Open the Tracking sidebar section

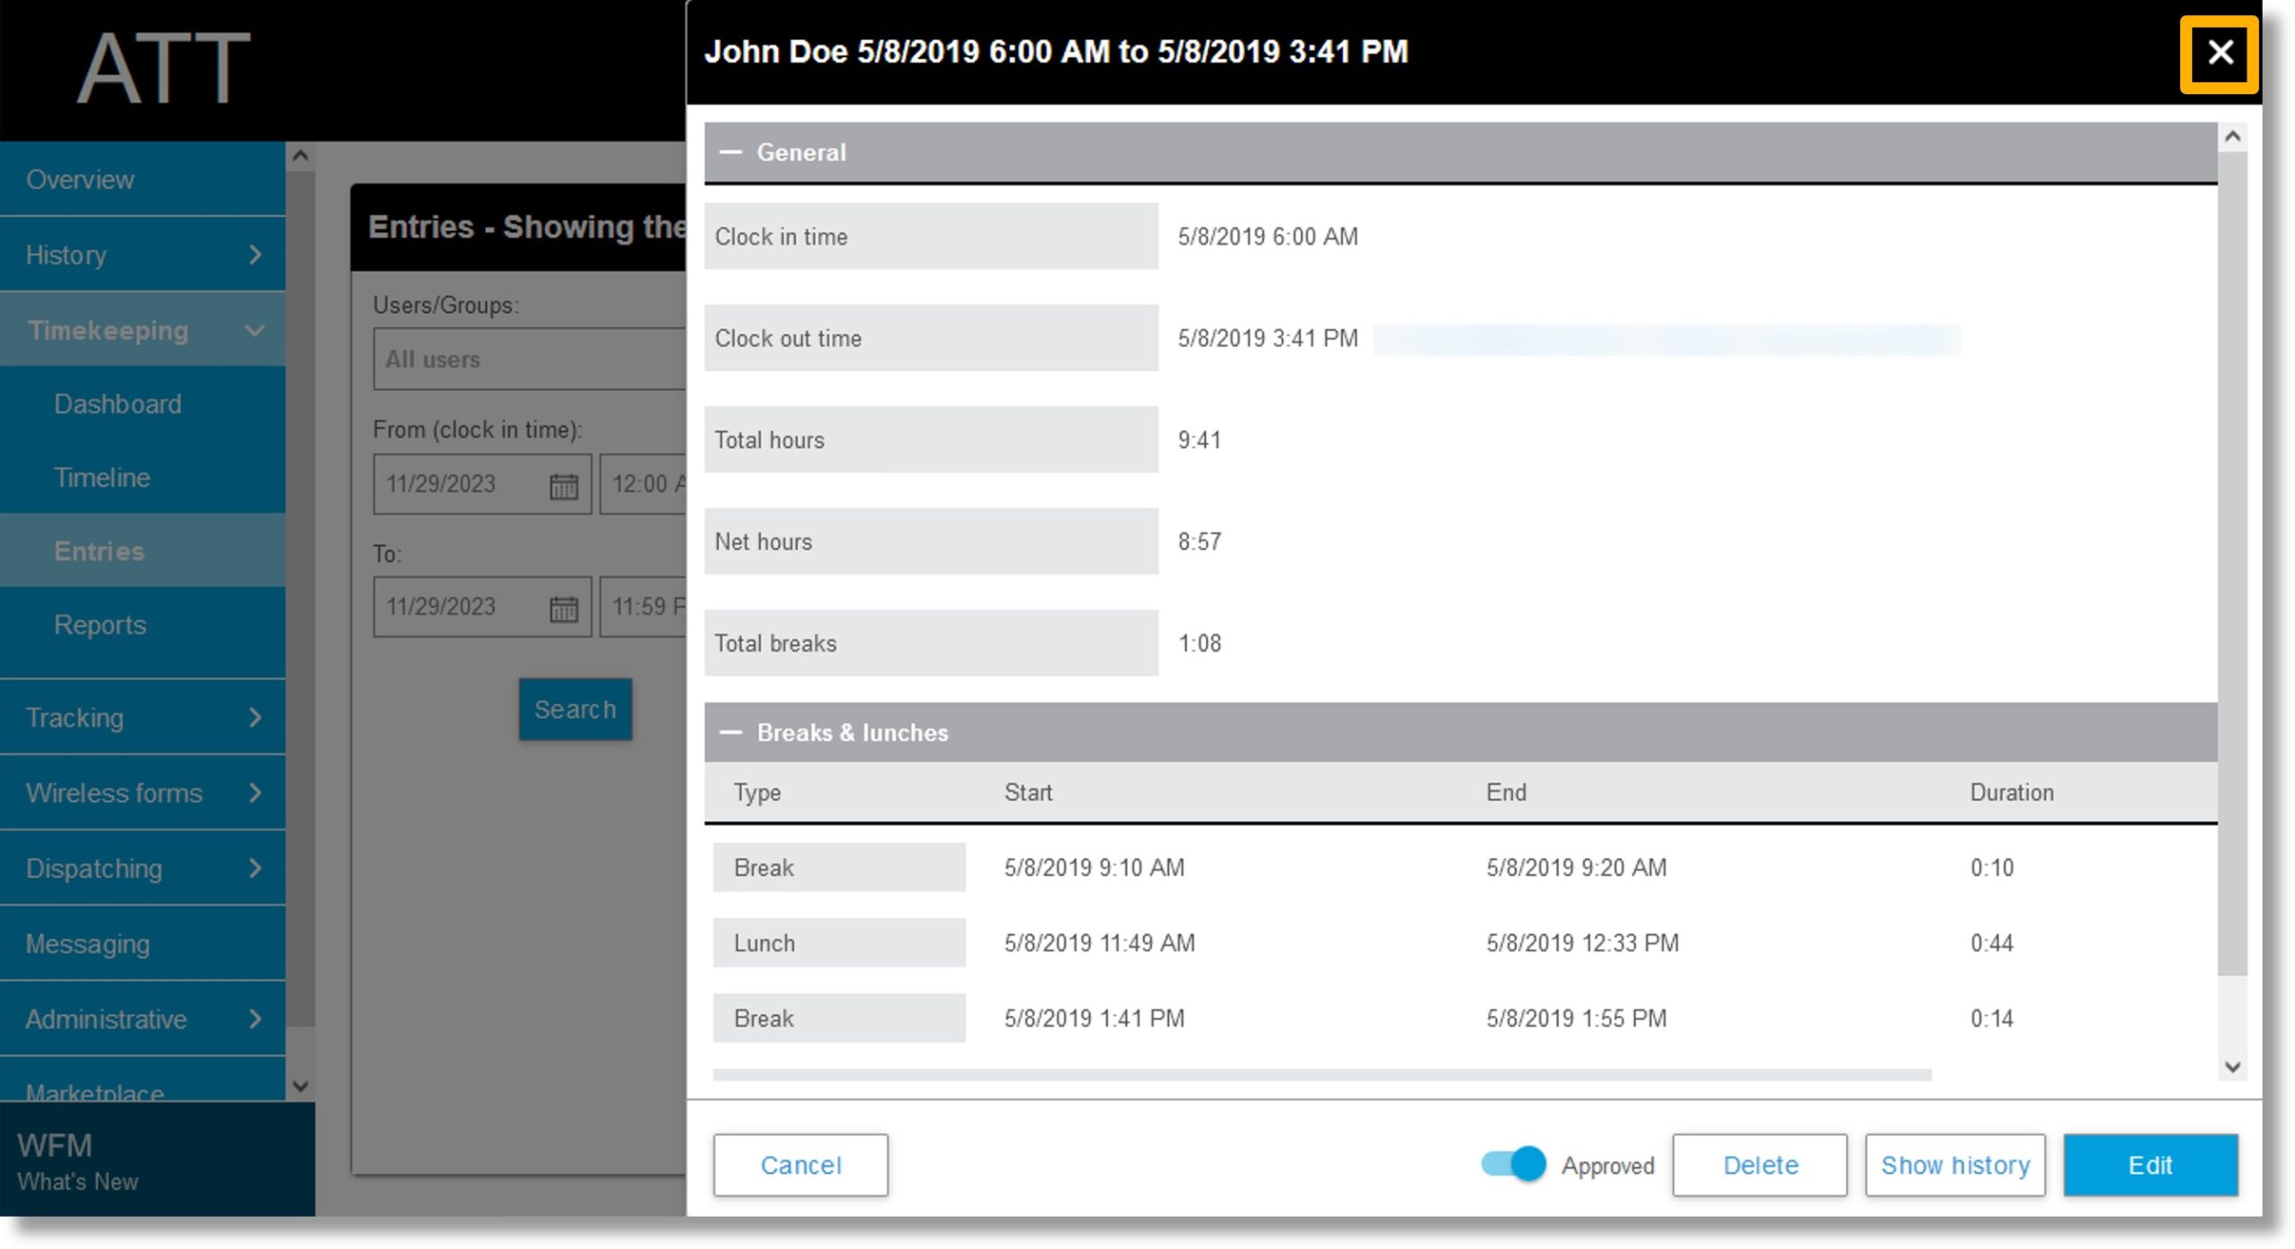(140, 719)
